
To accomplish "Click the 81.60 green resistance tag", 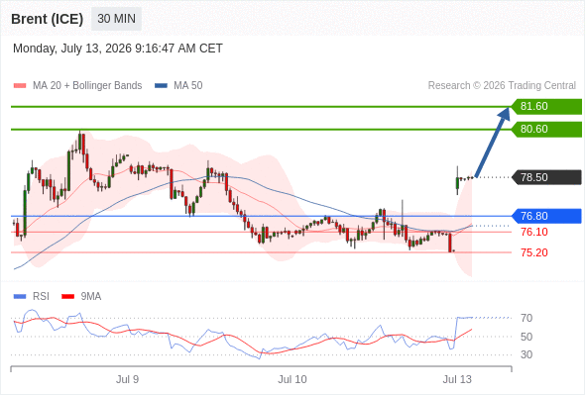I will pos(546,107).
